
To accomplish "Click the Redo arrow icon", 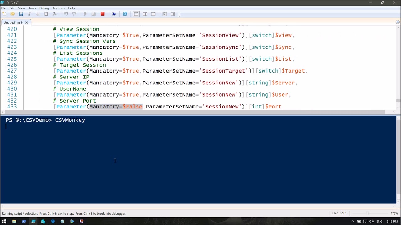I will point(74,14).
